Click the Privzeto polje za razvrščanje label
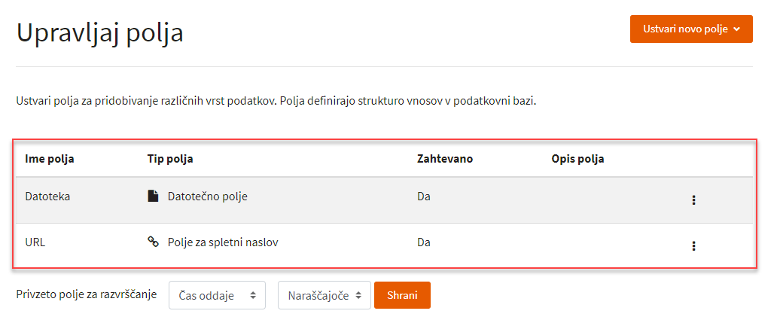The width and height of the screenshot is (777, 323). [87, 294]
